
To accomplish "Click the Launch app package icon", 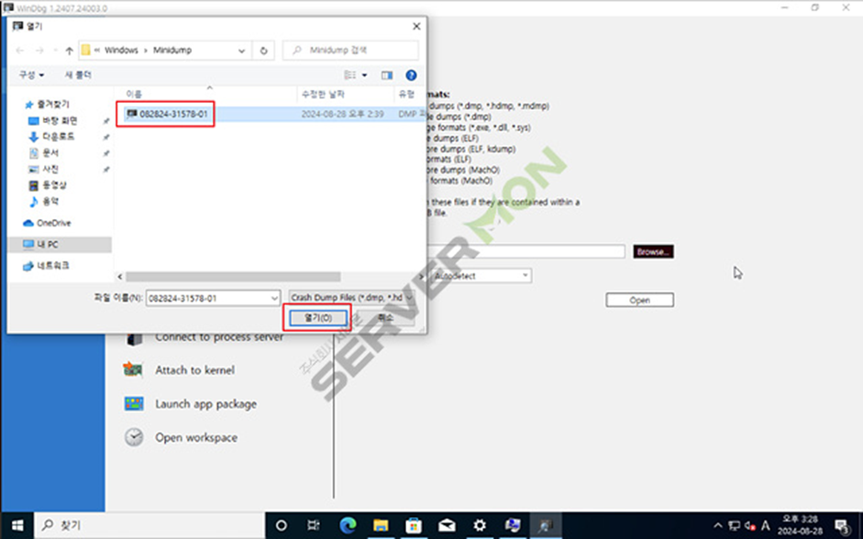I will [x=134, y=403].
